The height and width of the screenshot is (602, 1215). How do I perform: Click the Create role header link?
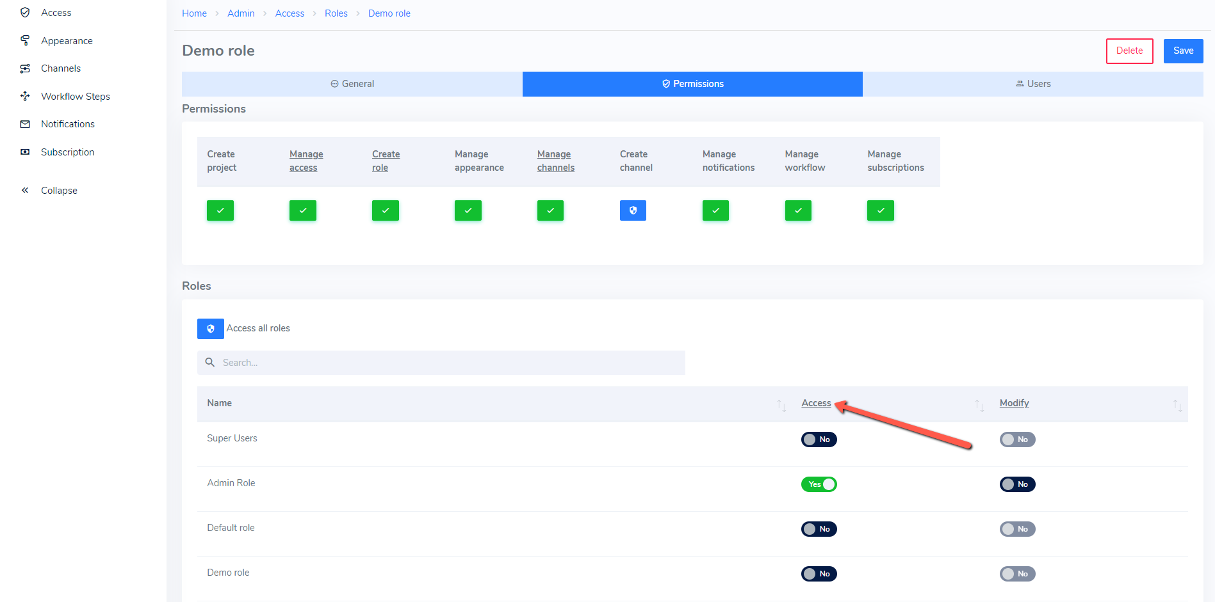(386, 161)
